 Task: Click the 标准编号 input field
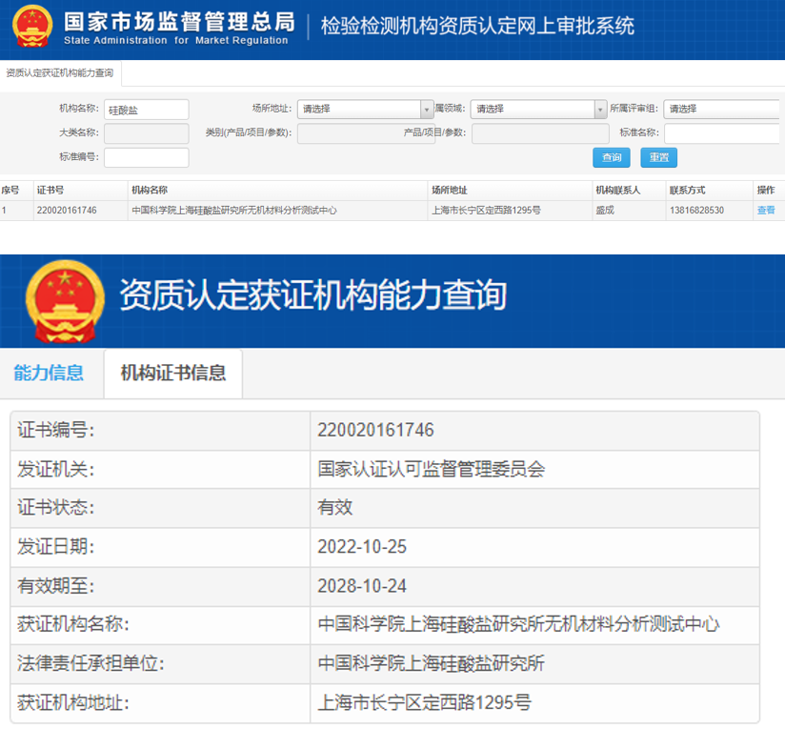pos(146,158)
